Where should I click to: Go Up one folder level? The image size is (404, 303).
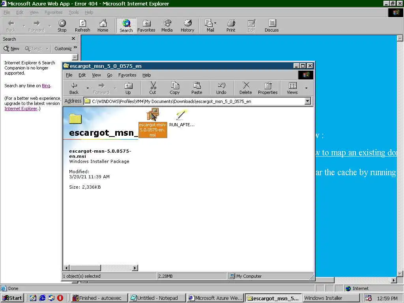[128, 88]
